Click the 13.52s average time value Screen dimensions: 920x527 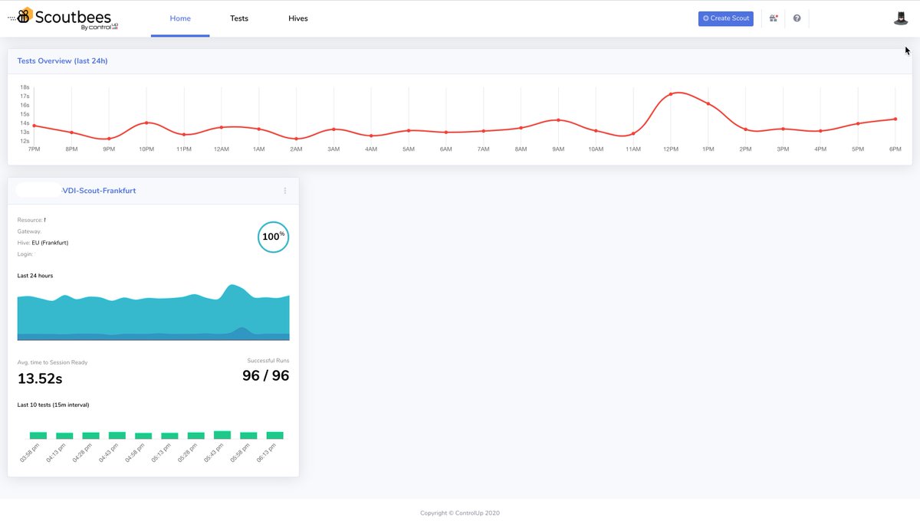coord(40,378)
